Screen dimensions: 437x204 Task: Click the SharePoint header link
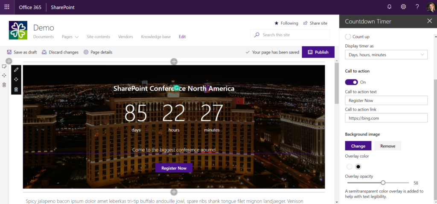(63, 7)
